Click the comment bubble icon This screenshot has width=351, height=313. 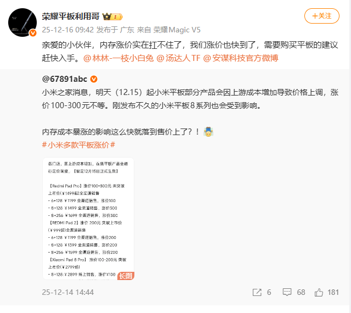[287, 292]
